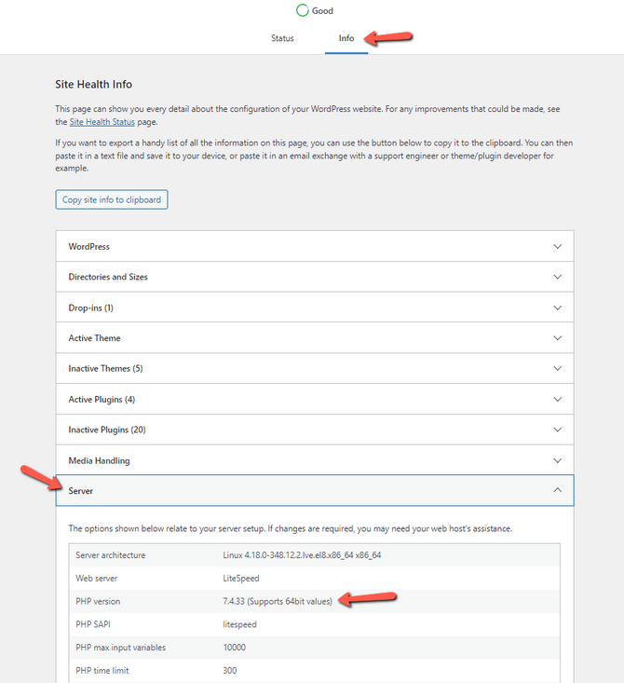This screenshot has height=683, width=624.
Task: Expand Inactive Themes (5) chevron
Action: pos(557,369)
